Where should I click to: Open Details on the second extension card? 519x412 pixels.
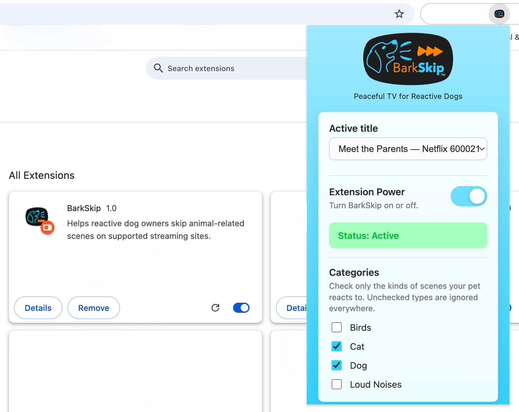(x=292, y=308)
